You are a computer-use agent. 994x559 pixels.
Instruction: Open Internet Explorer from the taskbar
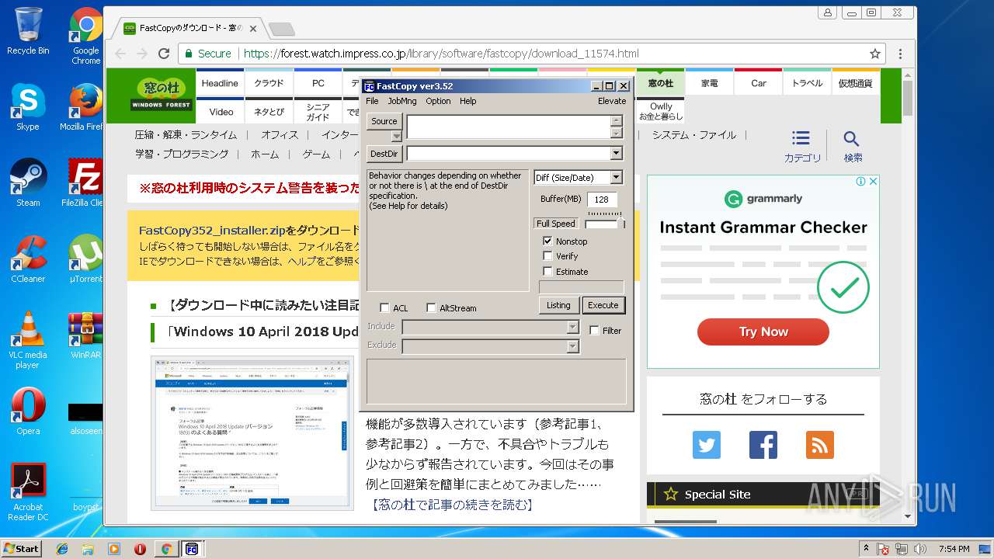coord(62,549)
